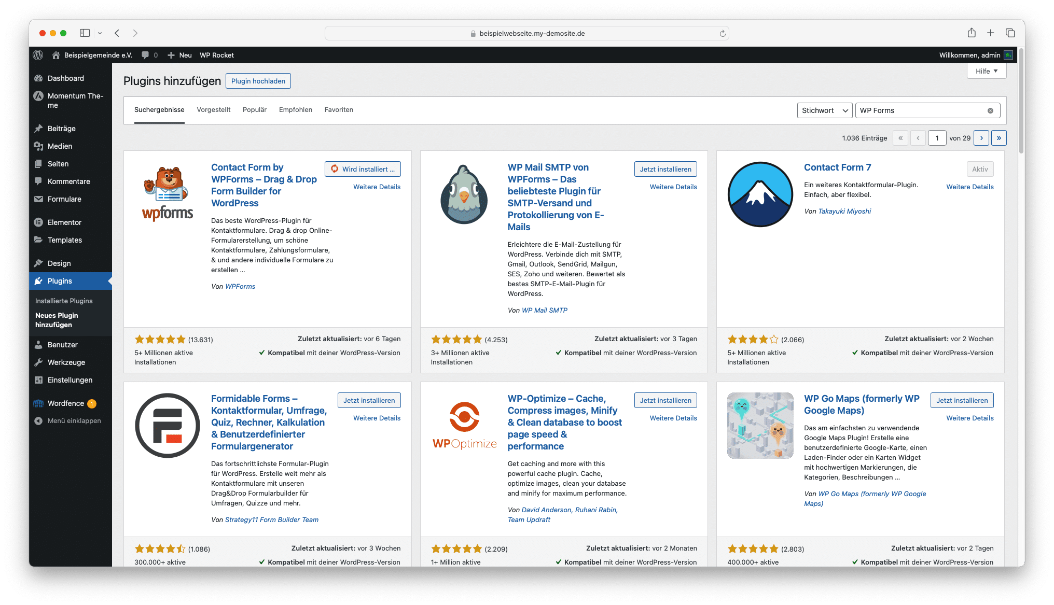Switch to Empfohlen tab

click(x=296, y=109)
